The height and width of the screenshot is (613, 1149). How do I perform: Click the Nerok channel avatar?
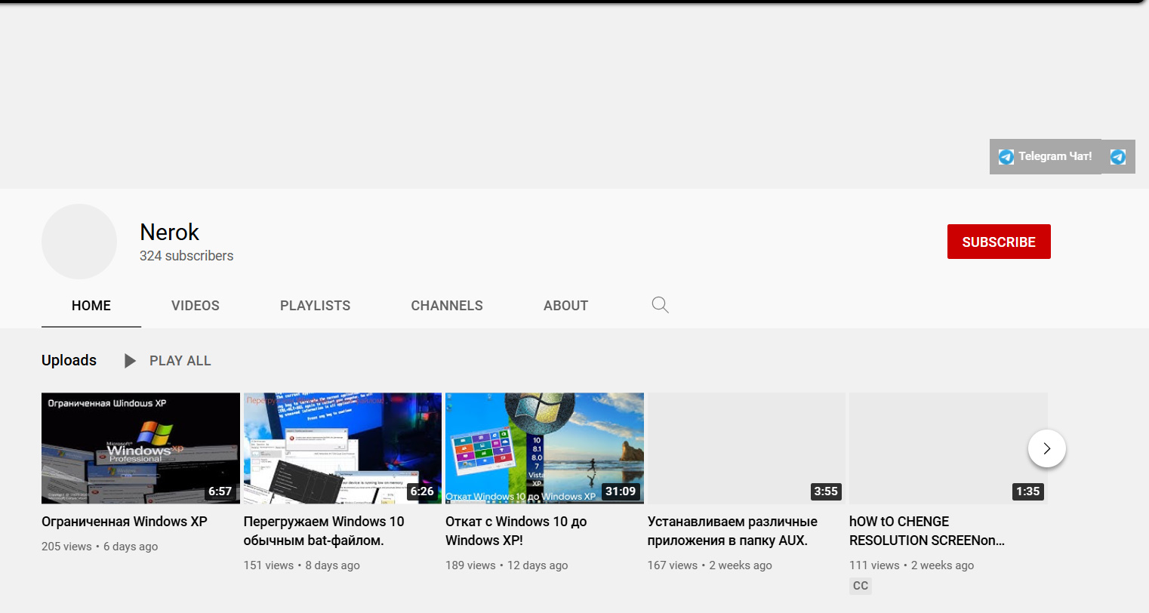(x=79, y=242)
